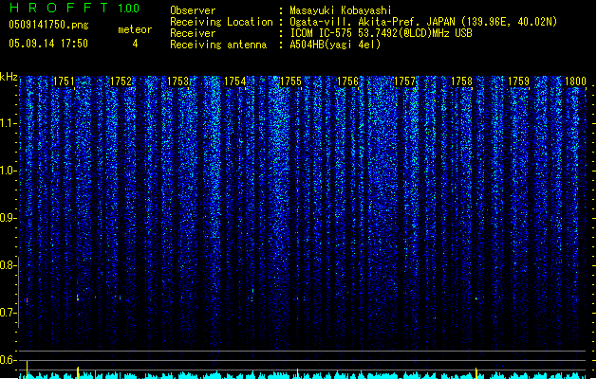Click the 1759 time marker
The height and width of the screenshot is (379, 597).
[x=518, y=81]
